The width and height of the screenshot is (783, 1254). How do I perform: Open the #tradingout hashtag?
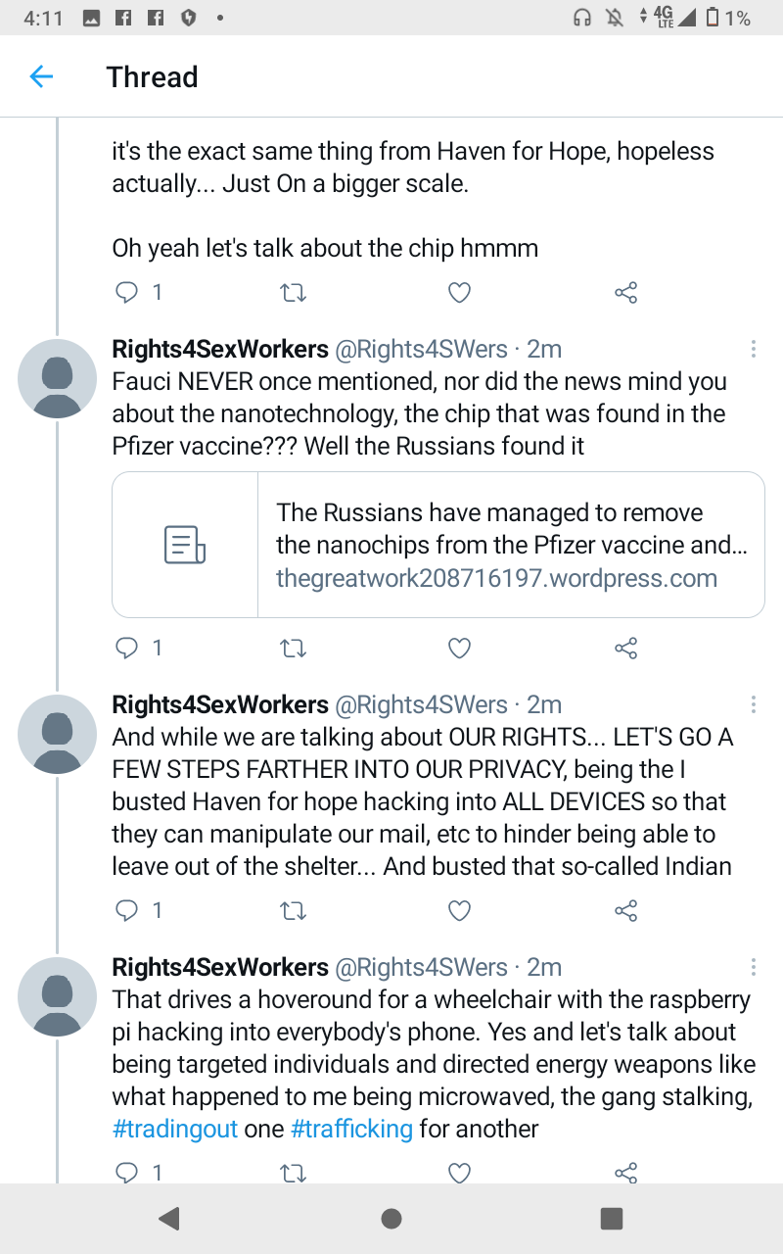pyautogui.click(x=175, y=1129)
